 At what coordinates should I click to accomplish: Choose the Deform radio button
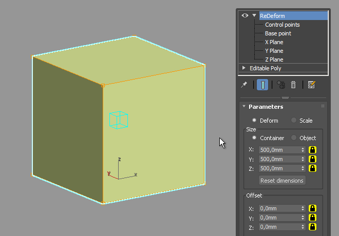click(254, 120)
